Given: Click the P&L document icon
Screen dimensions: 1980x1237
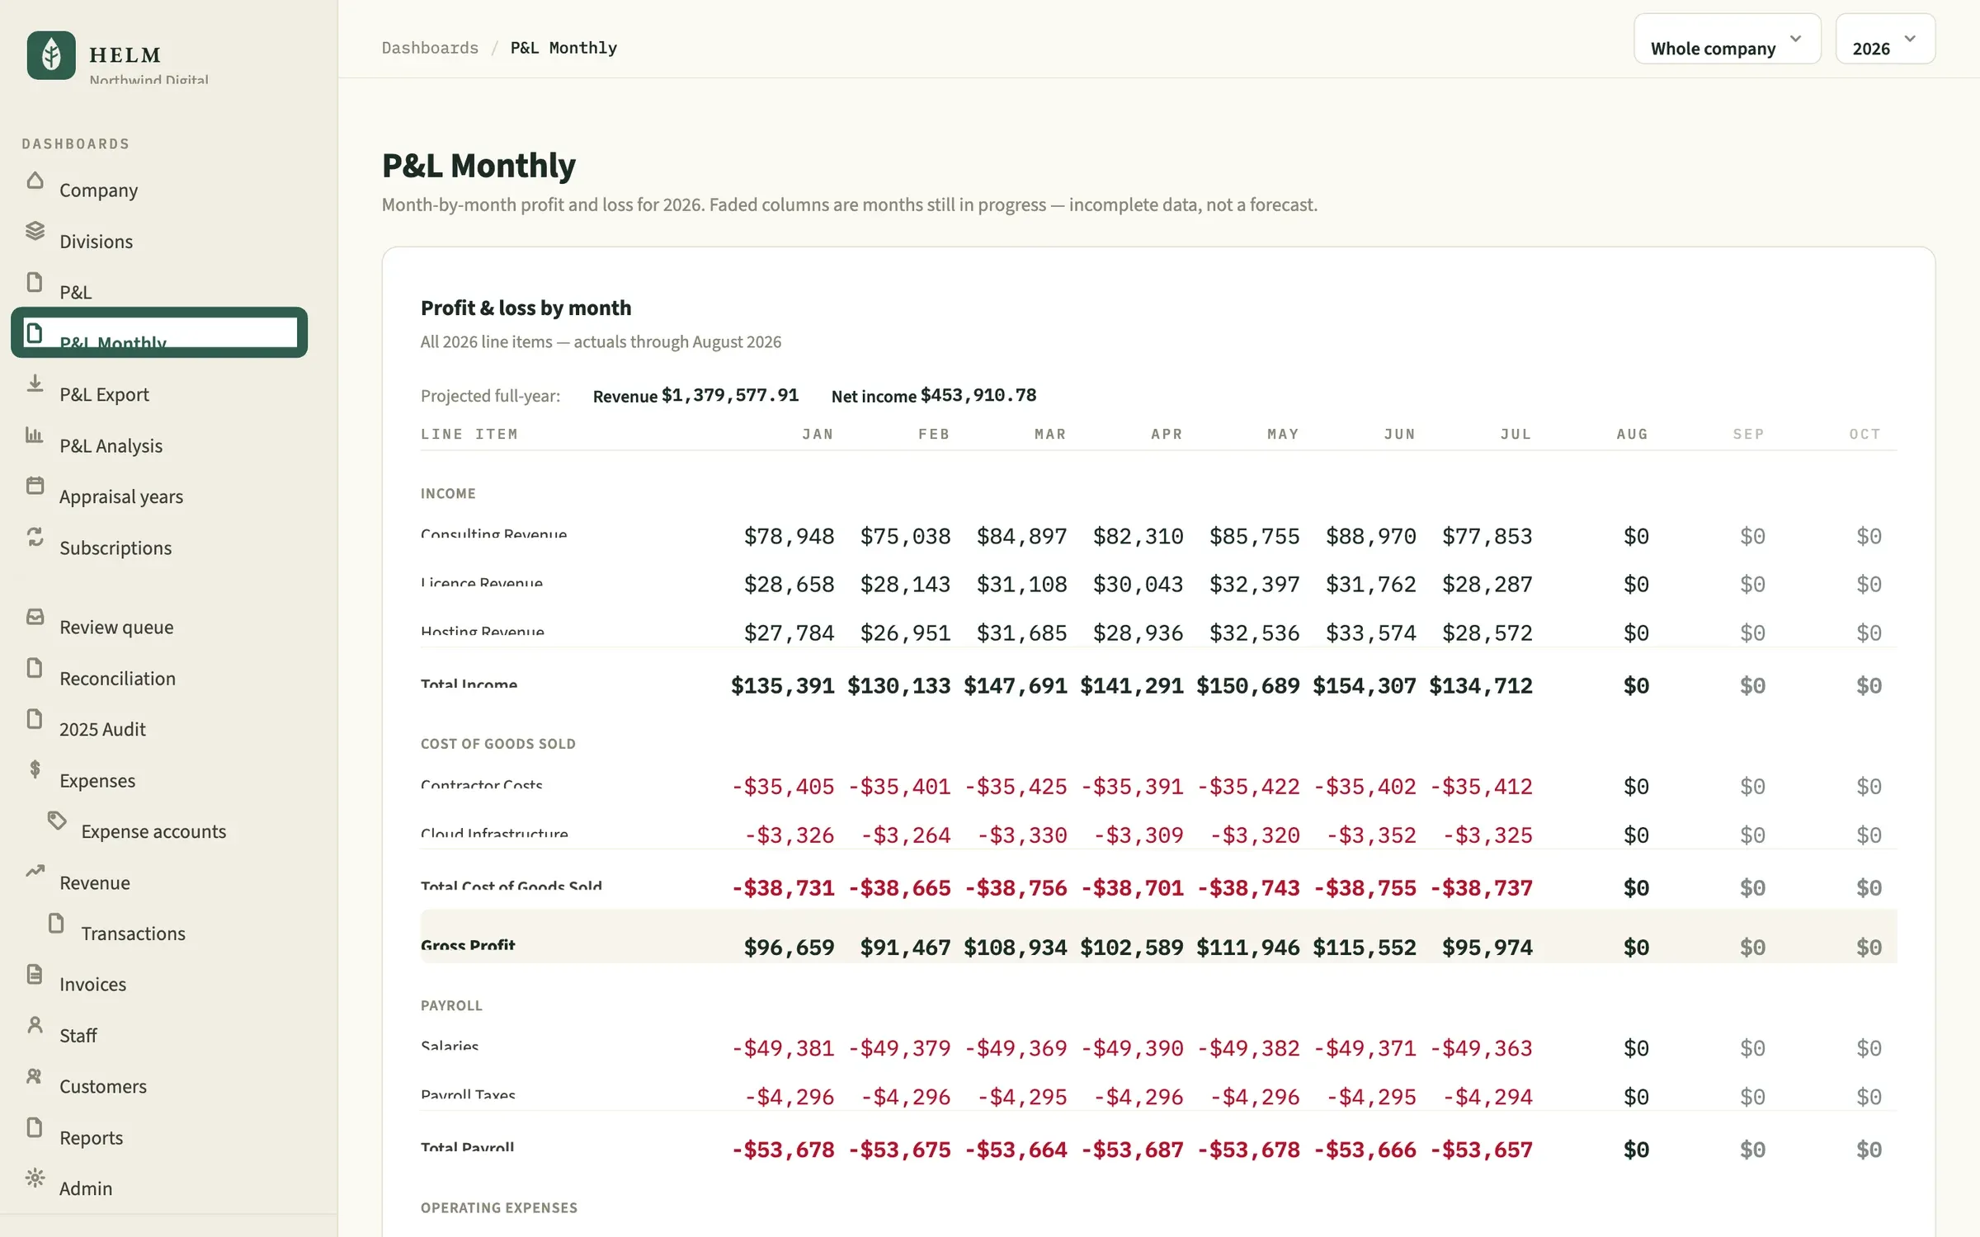Looking at the screenshot, I should click(x=35, y=282).
